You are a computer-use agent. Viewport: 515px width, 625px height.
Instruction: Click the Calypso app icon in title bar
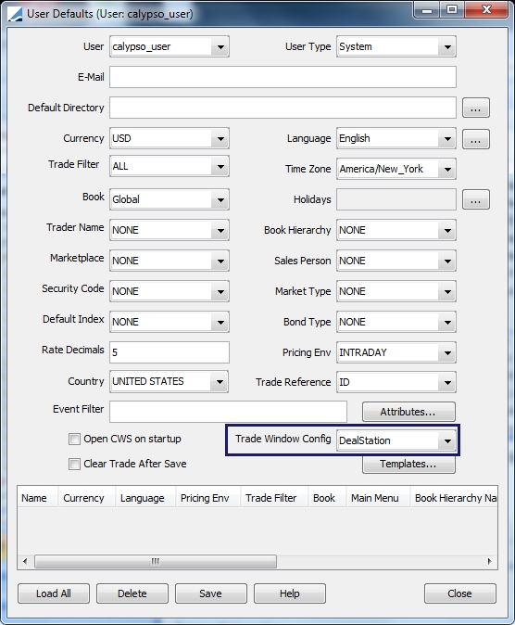click(15, 14)
